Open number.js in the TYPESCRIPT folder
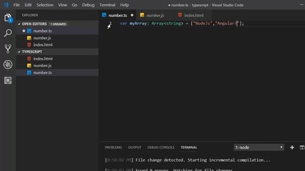This screenshot has height=171, width=305. [x=57, y=66]
